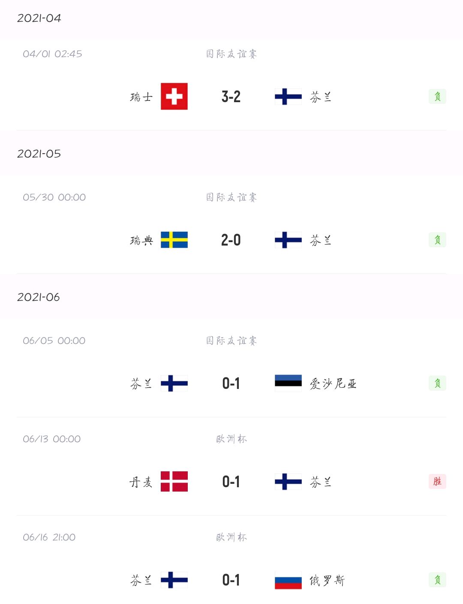
Task: Click the Switzerland flag icon
Action: click(174, 96)
